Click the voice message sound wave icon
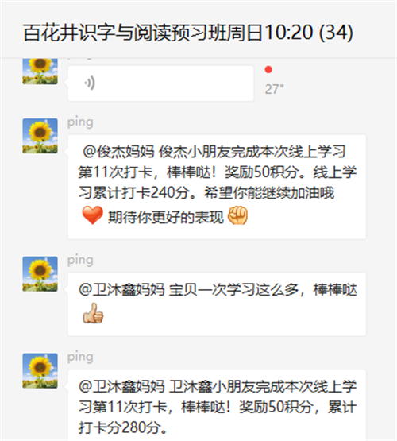397x441 pixels. 90,83
